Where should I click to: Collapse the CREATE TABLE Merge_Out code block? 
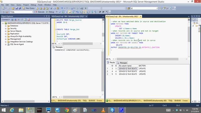tap(56, 29)
